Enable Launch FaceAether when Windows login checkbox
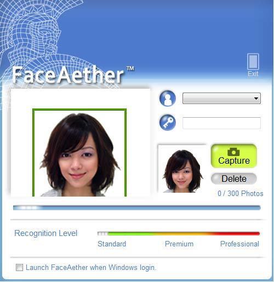This screenshot has height=282, width=274. click(x=19, y=268)
